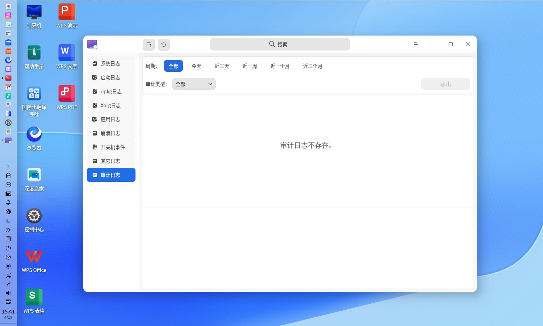
Task: Select the 近一个月 period filter
Action: [x=280, y=66]
